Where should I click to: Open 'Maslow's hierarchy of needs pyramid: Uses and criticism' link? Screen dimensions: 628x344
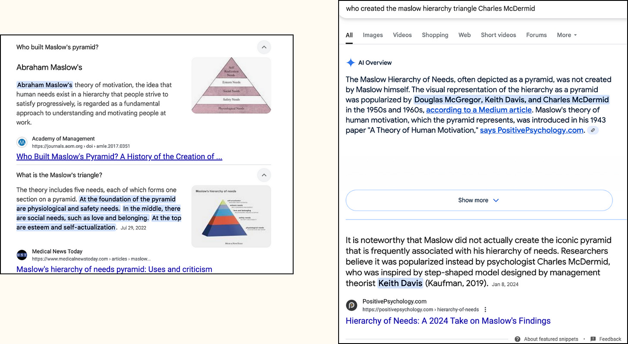[114, 269]
